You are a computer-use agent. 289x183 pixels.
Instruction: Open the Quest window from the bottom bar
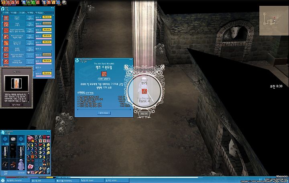click(x=92, y=181)
